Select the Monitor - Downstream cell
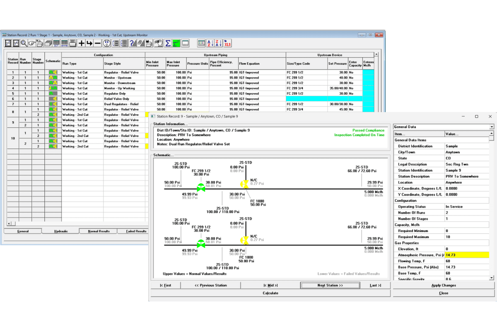The width and height of the screenshot is (497, 331). point(124,83)
